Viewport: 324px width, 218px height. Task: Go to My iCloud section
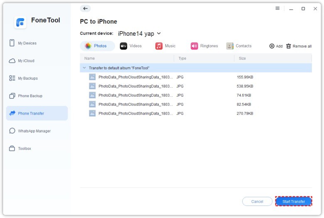coord(26,61)
